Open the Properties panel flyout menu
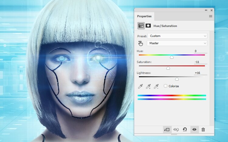This screenshot has width=228, height=142. (x=211, y=16)
